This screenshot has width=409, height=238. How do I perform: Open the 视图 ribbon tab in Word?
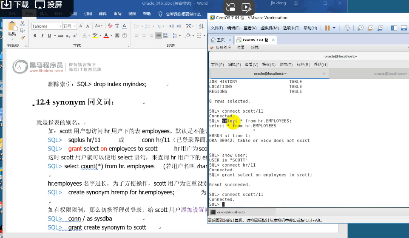(132, 14)
